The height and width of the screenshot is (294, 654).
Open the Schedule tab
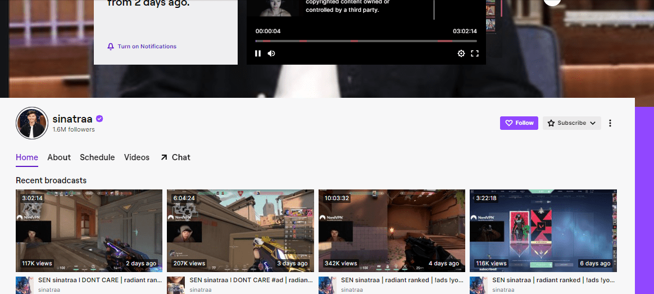pyautogui.click(x=97, y=157)
